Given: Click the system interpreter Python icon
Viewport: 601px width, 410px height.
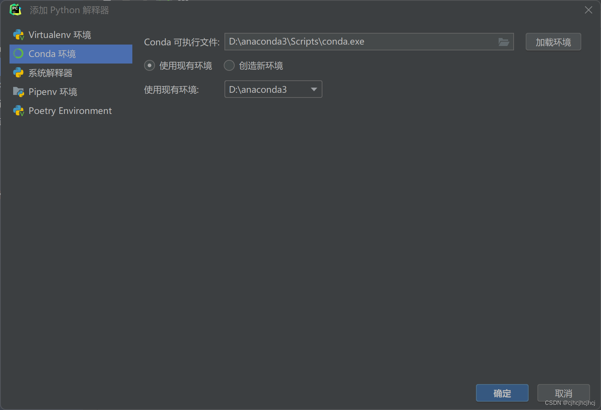Looking at the screenshot, I should pyautogui.click(x=18, y=73).
